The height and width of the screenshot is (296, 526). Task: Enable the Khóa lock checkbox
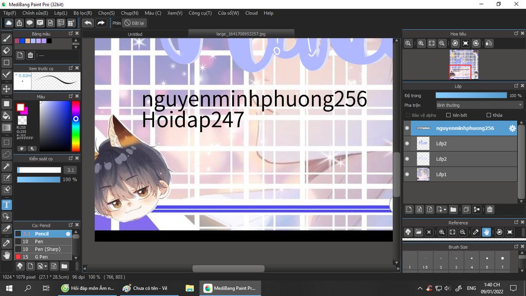489,115
